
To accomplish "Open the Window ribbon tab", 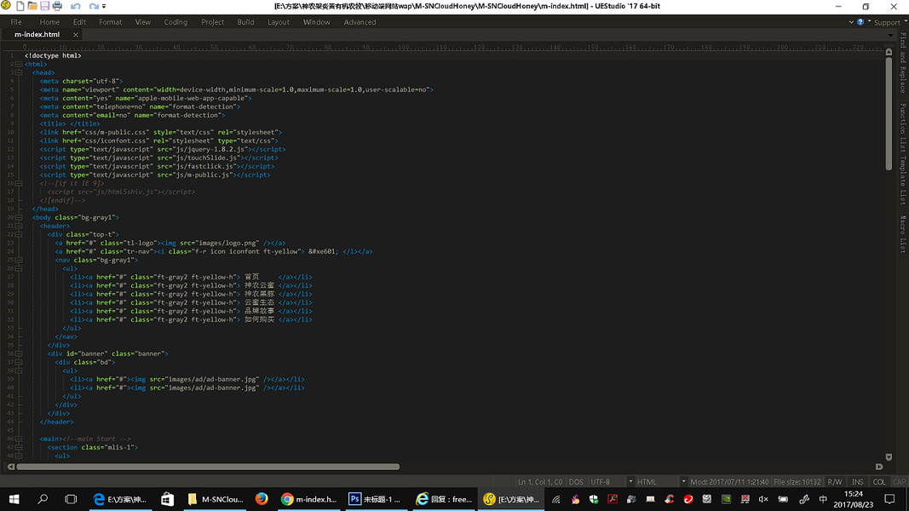I will (x=317, y=22).
